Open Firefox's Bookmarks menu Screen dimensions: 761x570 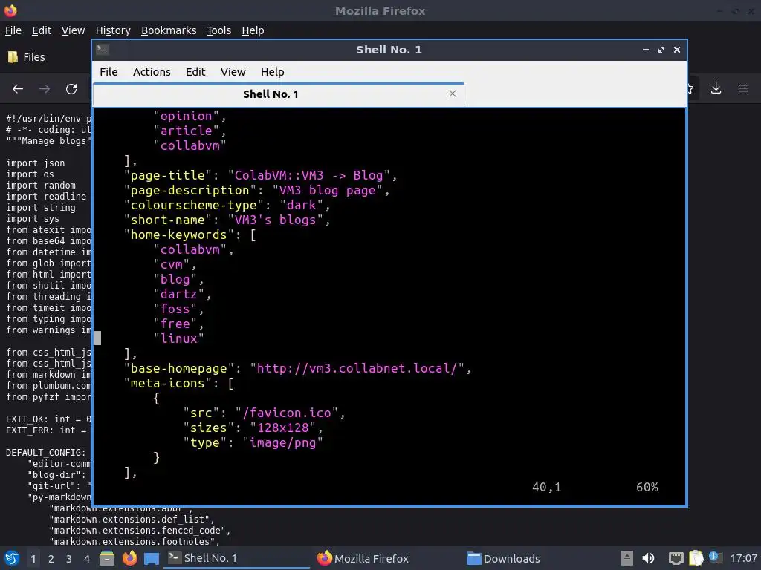(169, 30)
